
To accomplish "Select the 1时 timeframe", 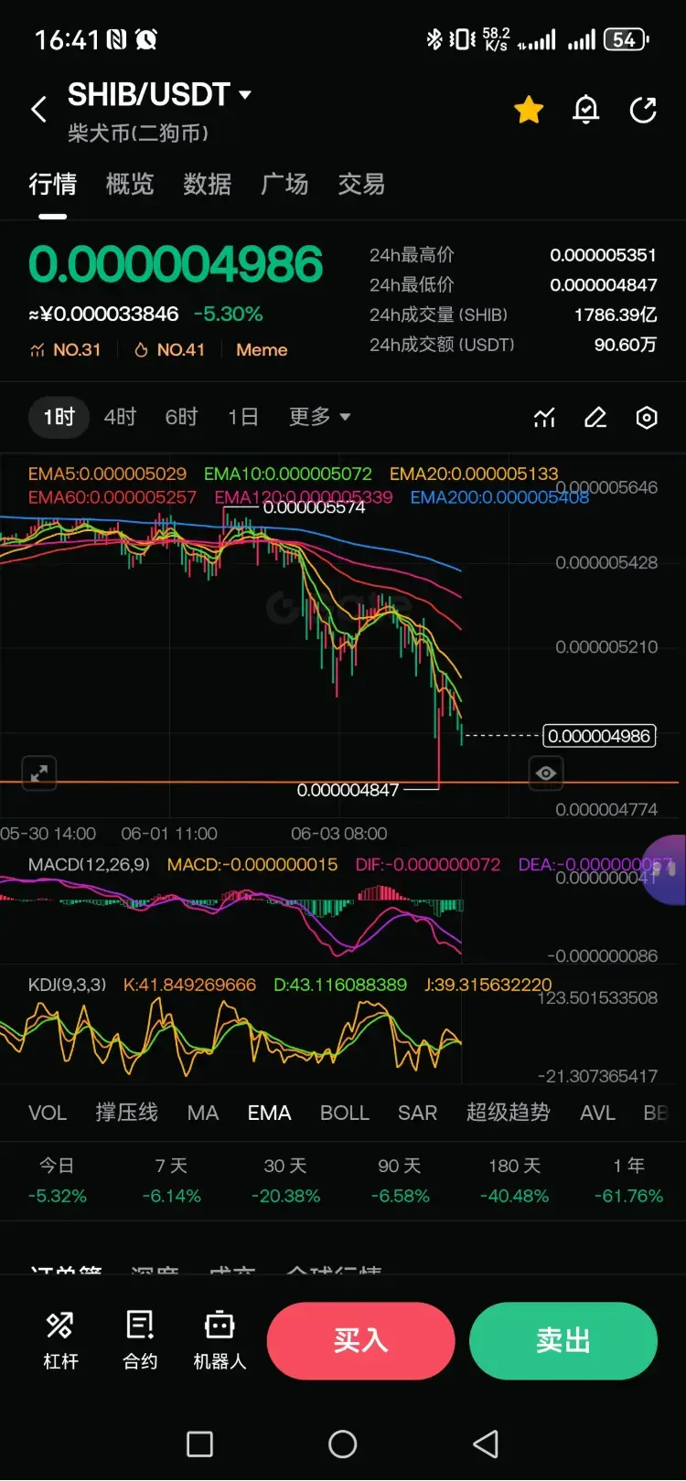I will [59, 417].
